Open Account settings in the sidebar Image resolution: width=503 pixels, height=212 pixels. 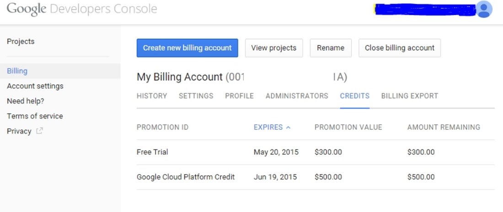(x=35, y=86)
